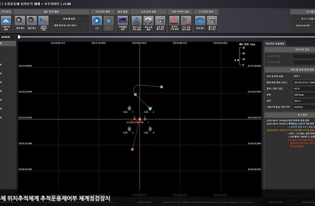Click the greyed-out stop scenario button
The height and width of the screenshot is (206, 315).
coord(108,20)
